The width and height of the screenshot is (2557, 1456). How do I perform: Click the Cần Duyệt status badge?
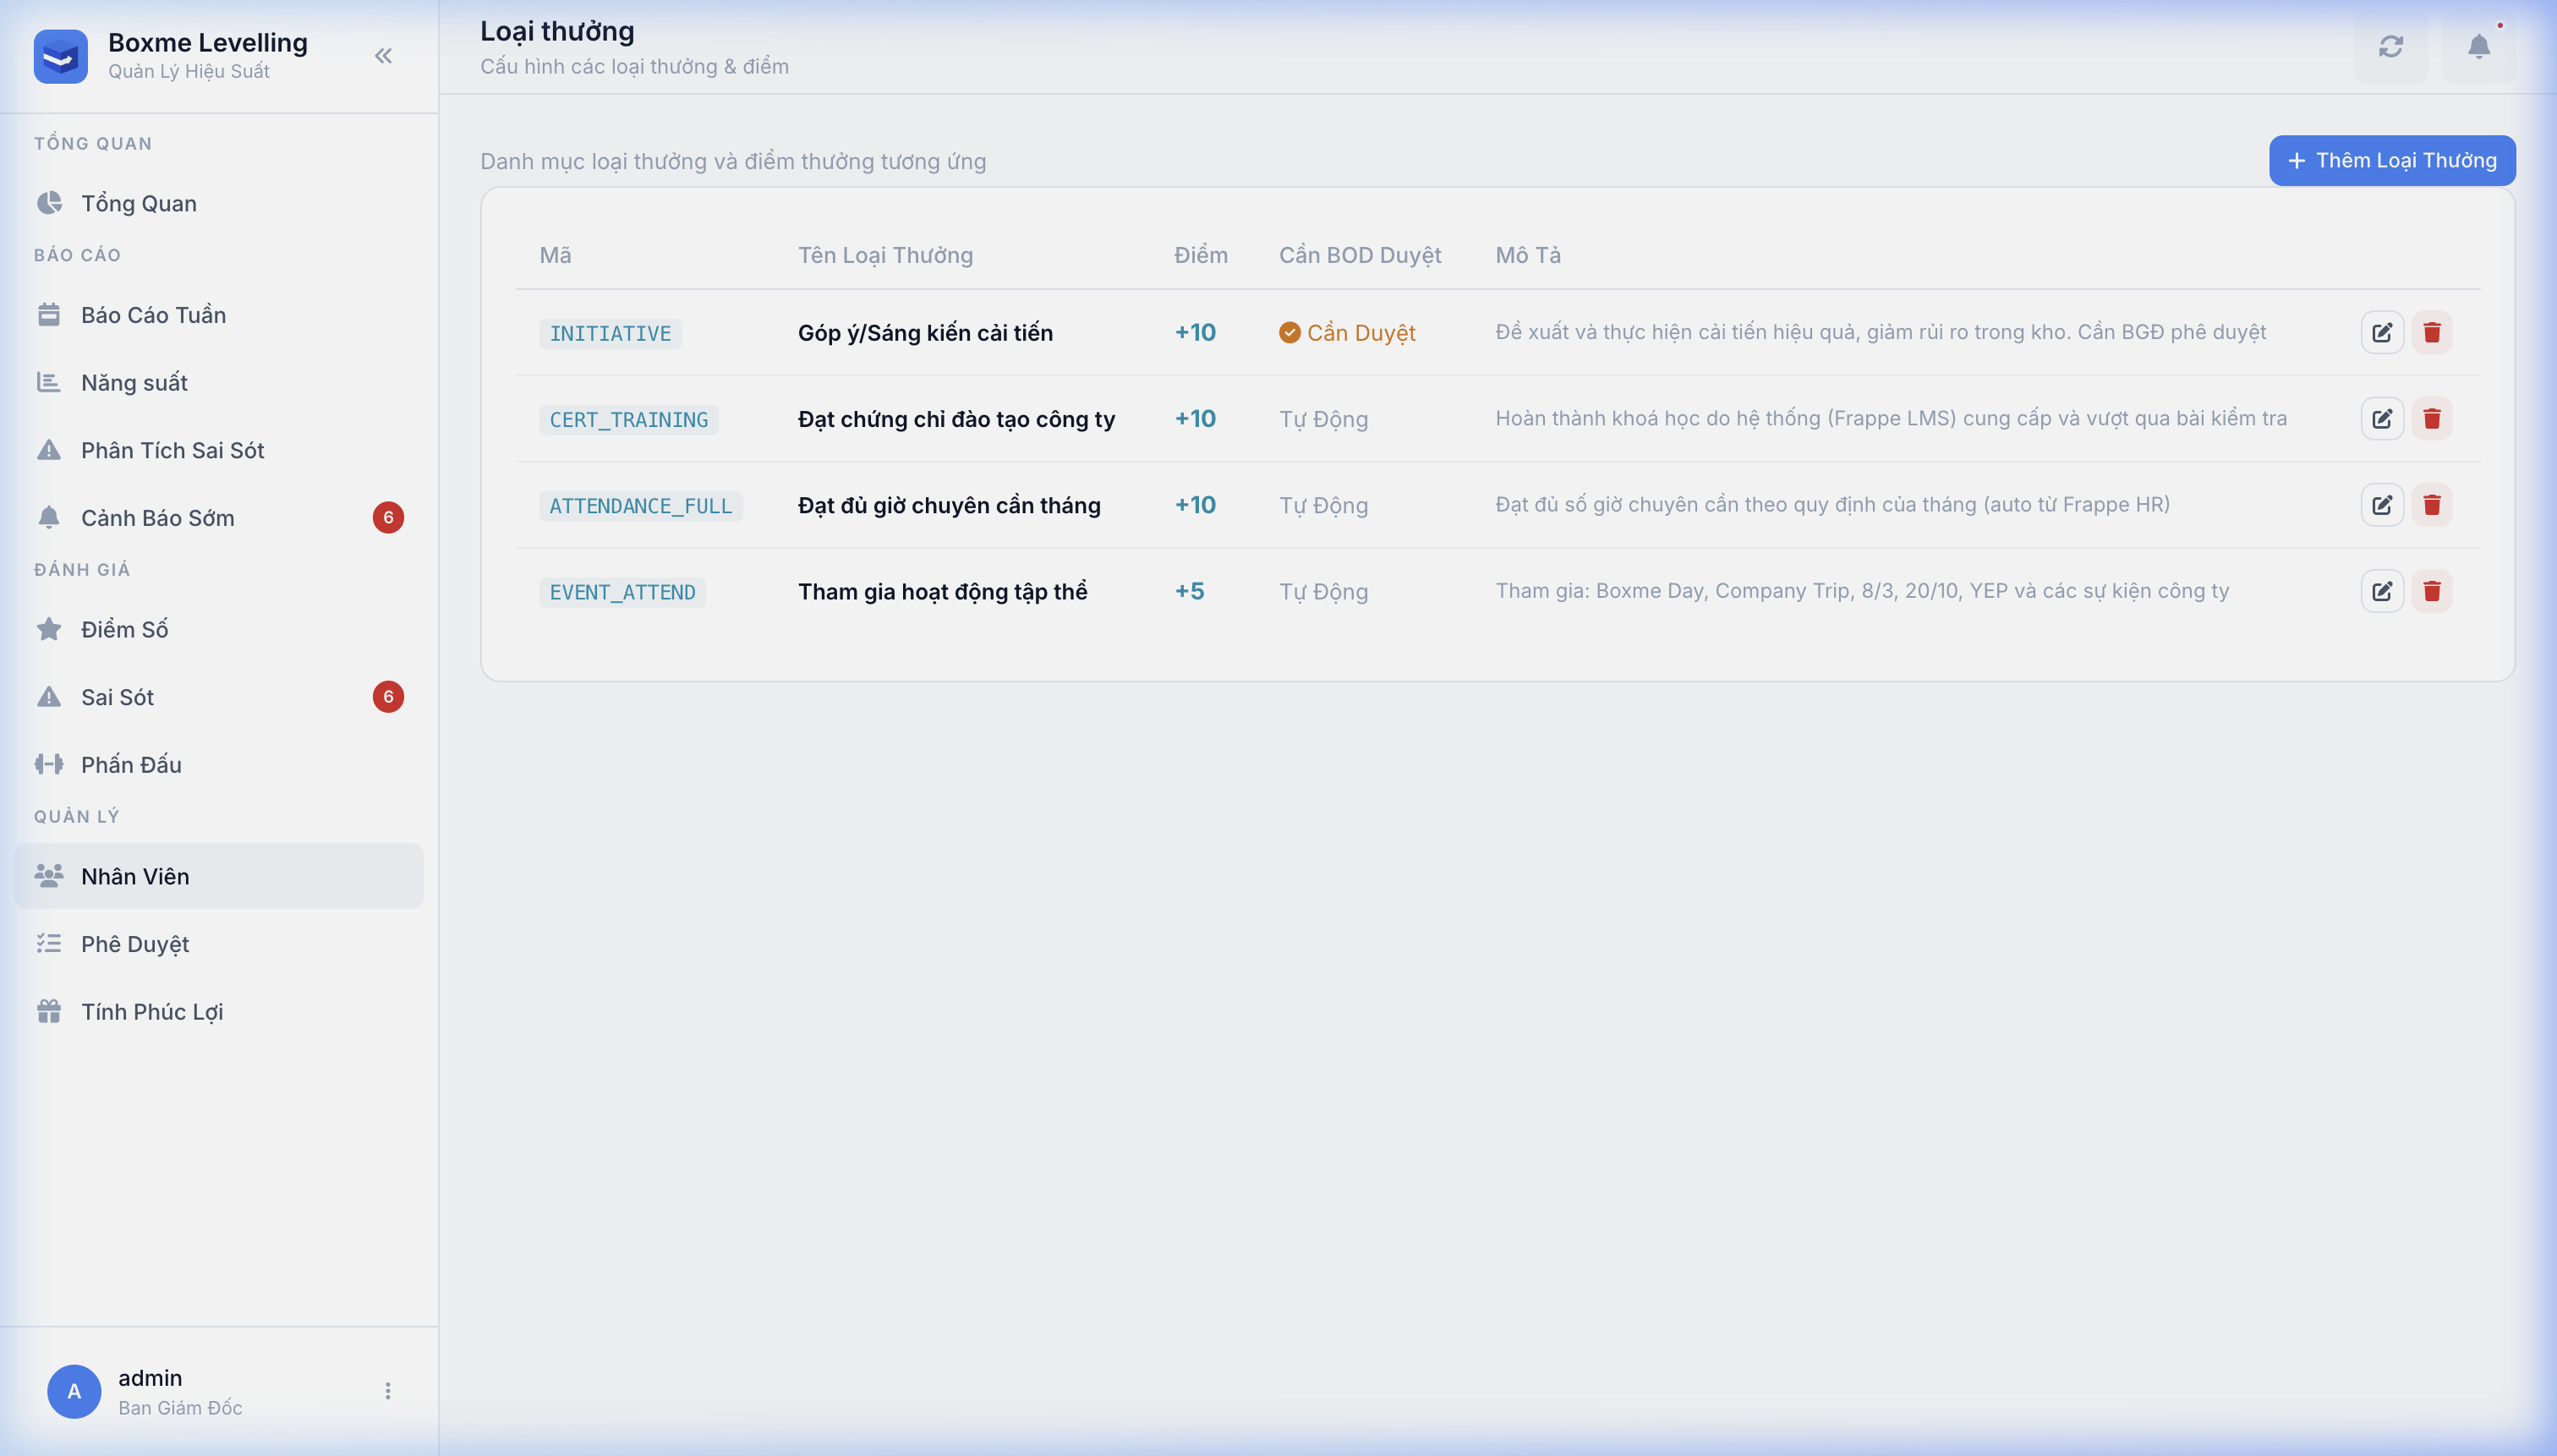point(1347,333)
